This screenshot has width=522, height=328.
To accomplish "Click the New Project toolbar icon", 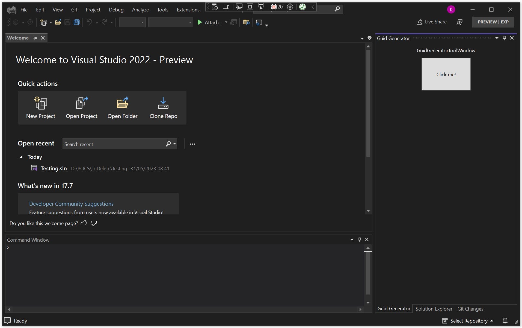I will (x=43, y=22).
